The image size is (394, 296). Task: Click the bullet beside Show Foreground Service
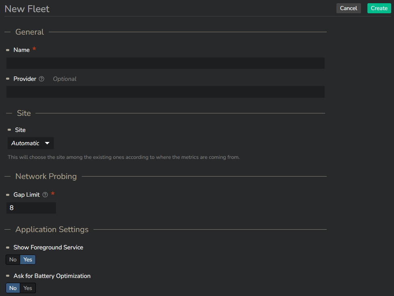(8, 248)
